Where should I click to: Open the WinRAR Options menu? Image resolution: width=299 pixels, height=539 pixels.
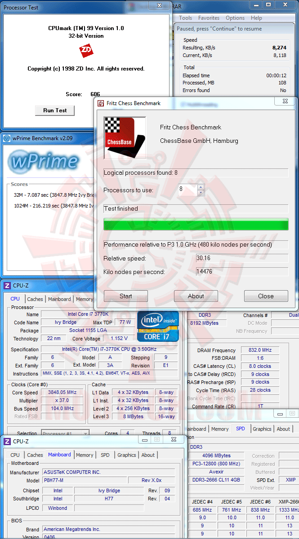[235, 18]
